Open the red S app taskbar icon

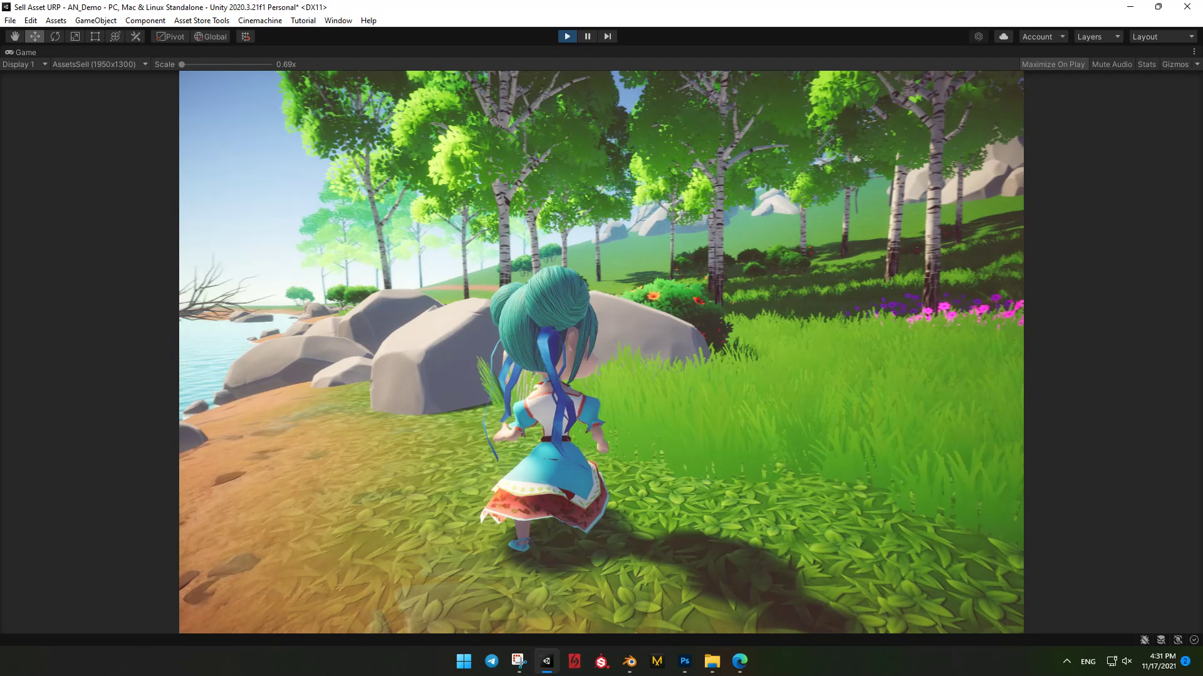(x=602, y=661)
